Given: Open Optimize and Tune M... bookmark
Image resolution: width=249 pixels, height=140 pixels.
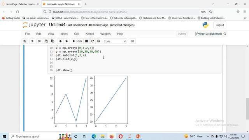Looking at the screenshot, I should pyautogui.click(x=153, y=18).
